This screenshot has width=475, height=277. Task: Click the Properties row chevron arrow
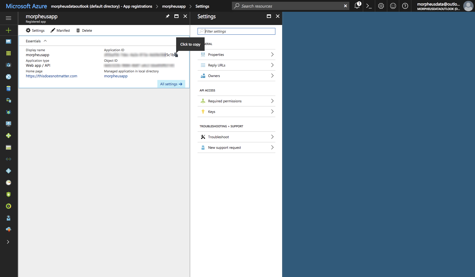click(272, 54)
